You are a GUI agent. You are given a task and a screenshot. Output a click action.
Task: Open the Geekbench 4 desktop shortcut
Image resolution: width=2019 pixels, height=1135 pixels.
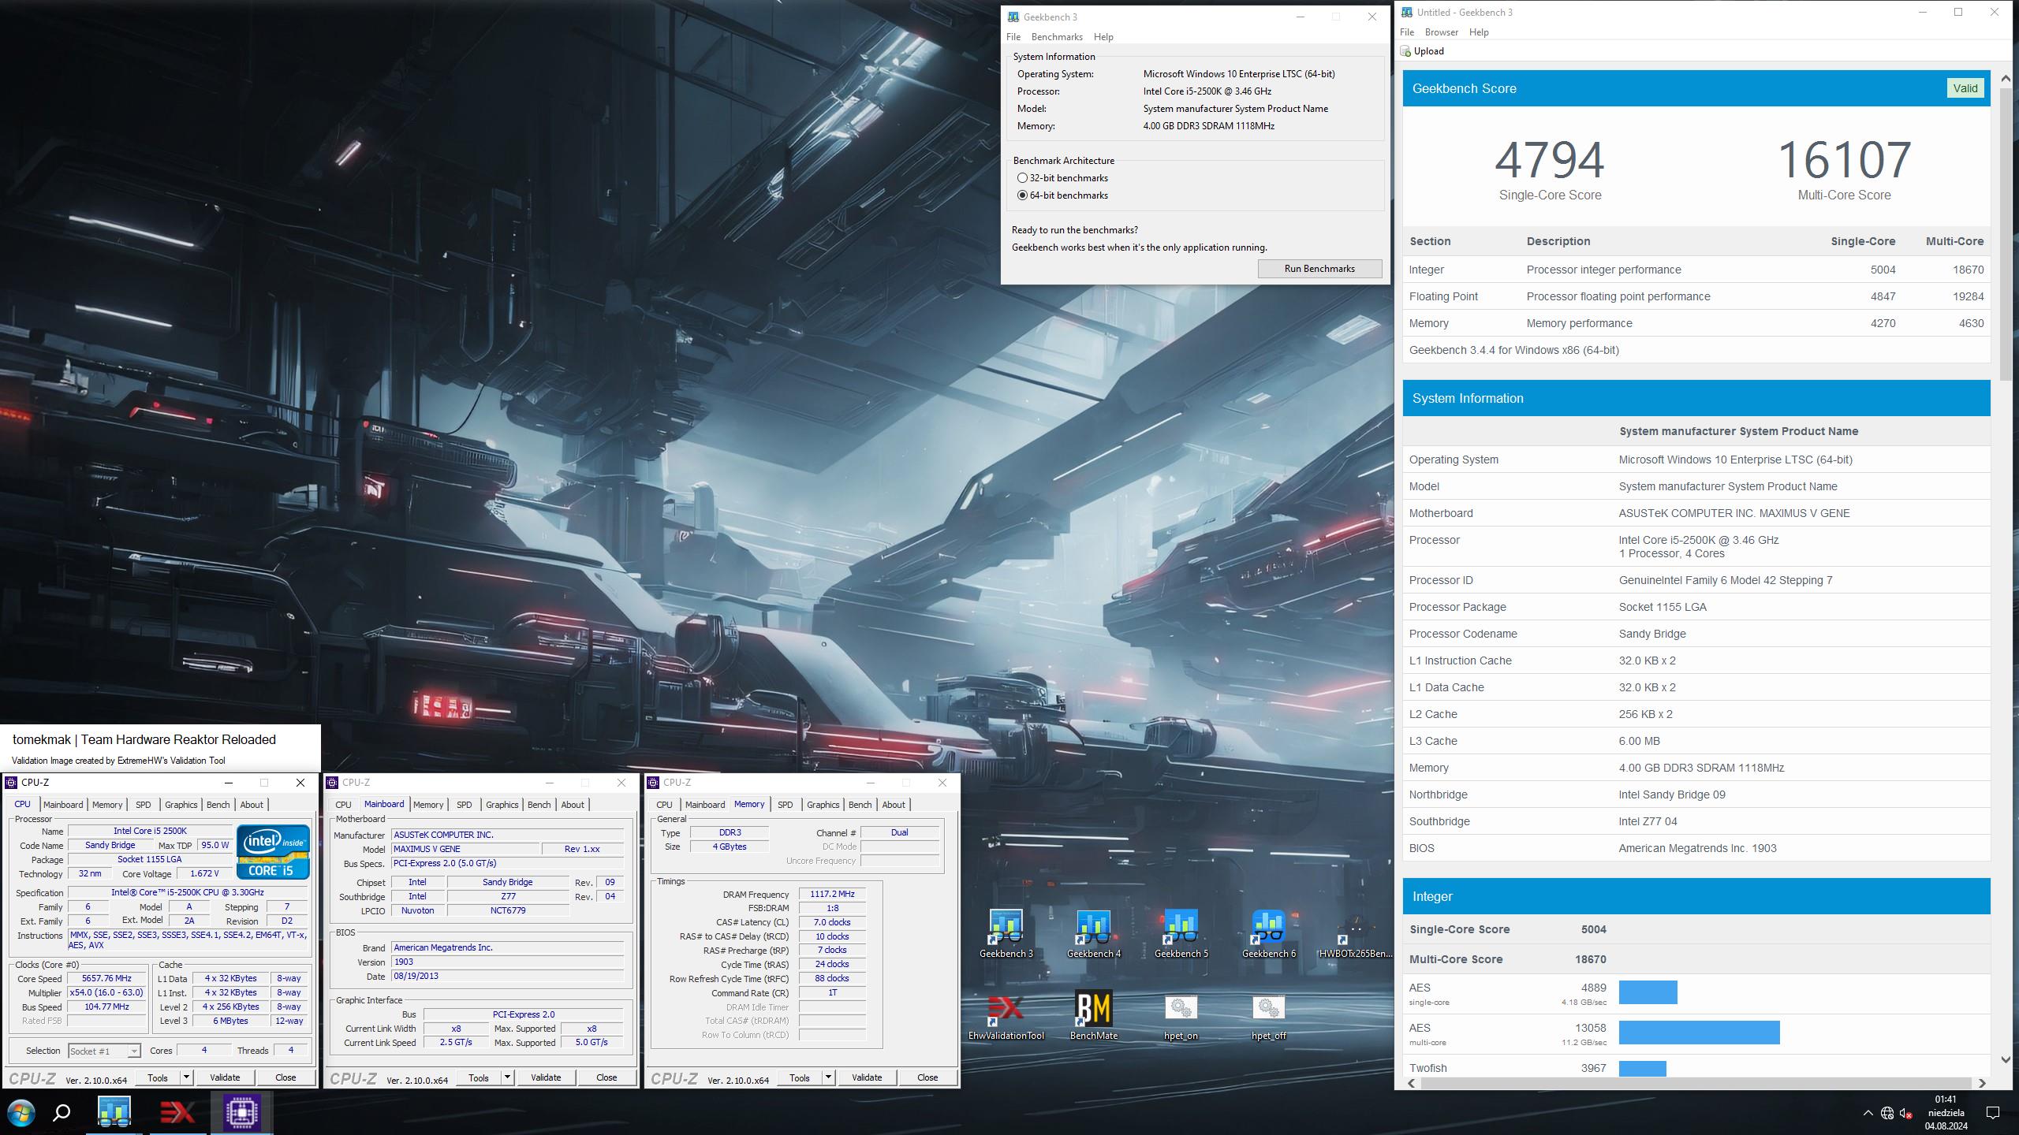pos(1093,935)
